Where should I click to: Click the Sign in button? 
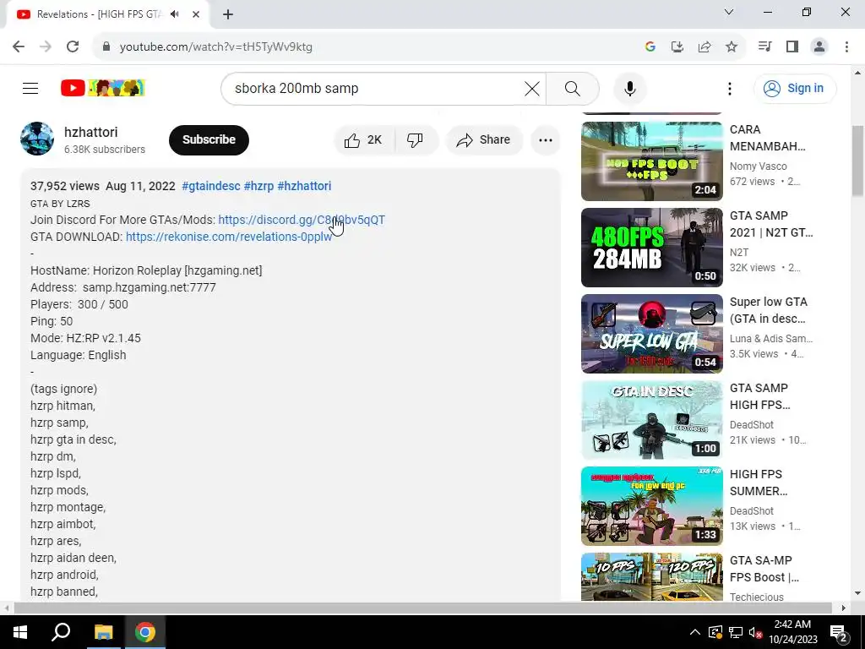794,88
